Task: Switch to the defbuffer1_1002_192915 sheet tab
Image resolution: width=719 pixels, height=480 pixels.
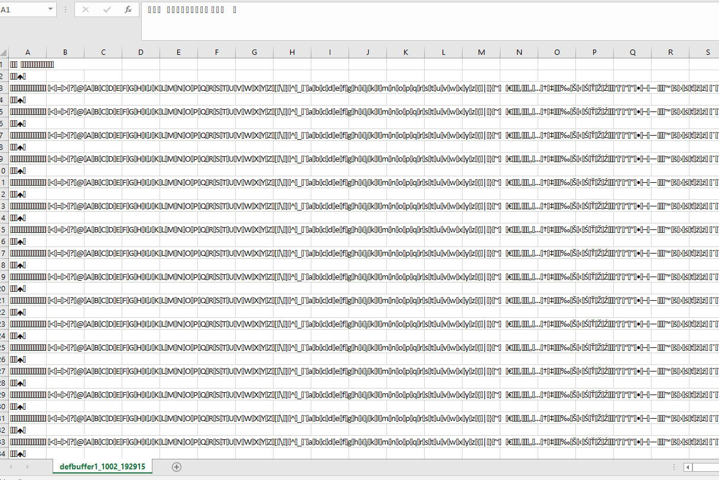Action: (x=102, y=467)
